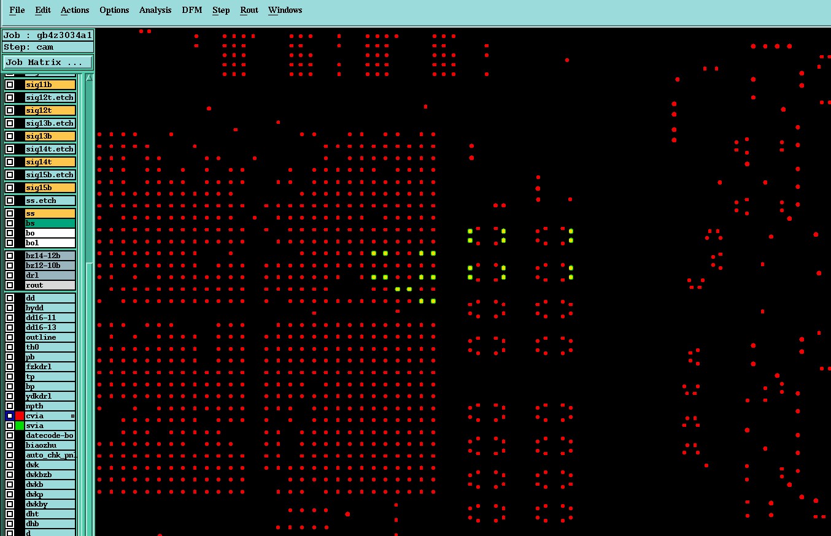Open the Edit menu
Image resolution: width=831 pixels, height=536 pixels.
tap(43, 10)
